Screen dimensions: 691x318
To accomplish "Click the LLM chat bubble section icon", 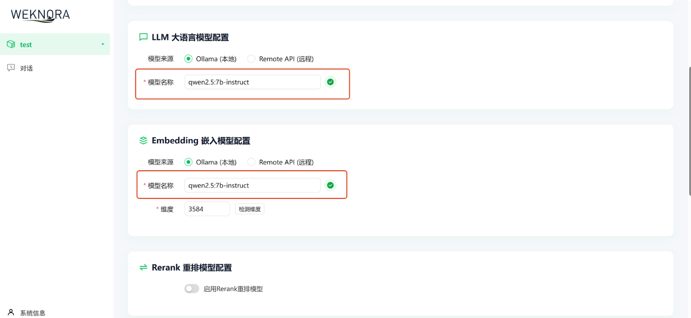I will (x=143, y=37).
